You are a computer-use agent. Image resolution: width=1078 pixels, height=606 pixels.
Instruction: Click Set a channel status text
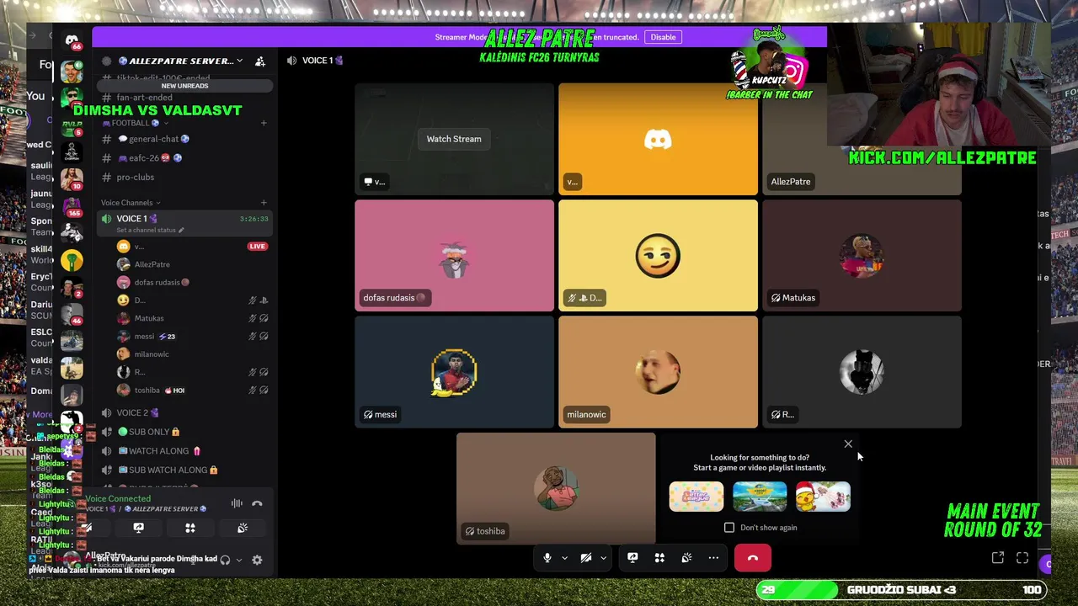[146, 230]
